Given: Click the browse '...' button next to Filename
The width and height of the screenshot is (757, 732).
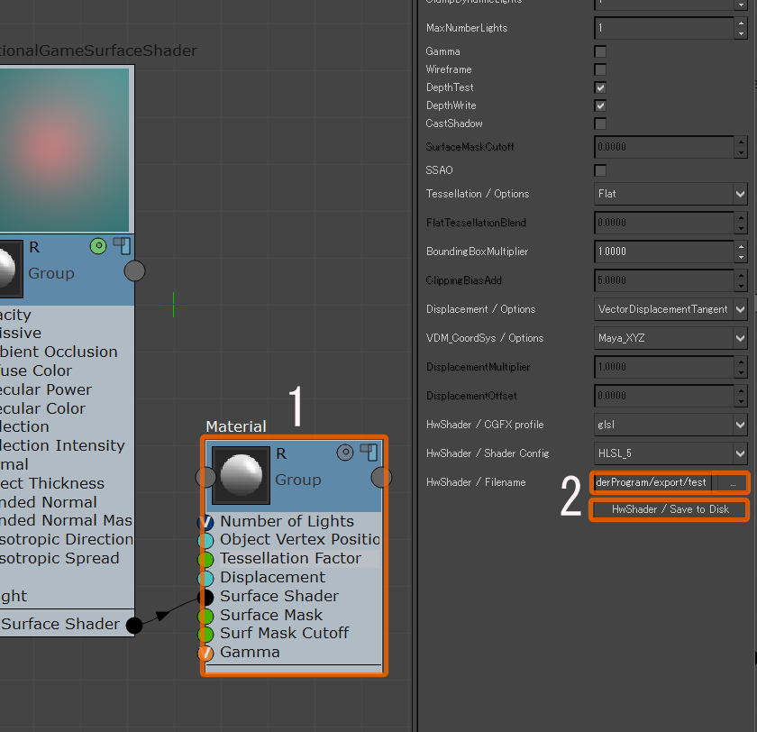Looking at the screenshot, I should coord(733,483).
